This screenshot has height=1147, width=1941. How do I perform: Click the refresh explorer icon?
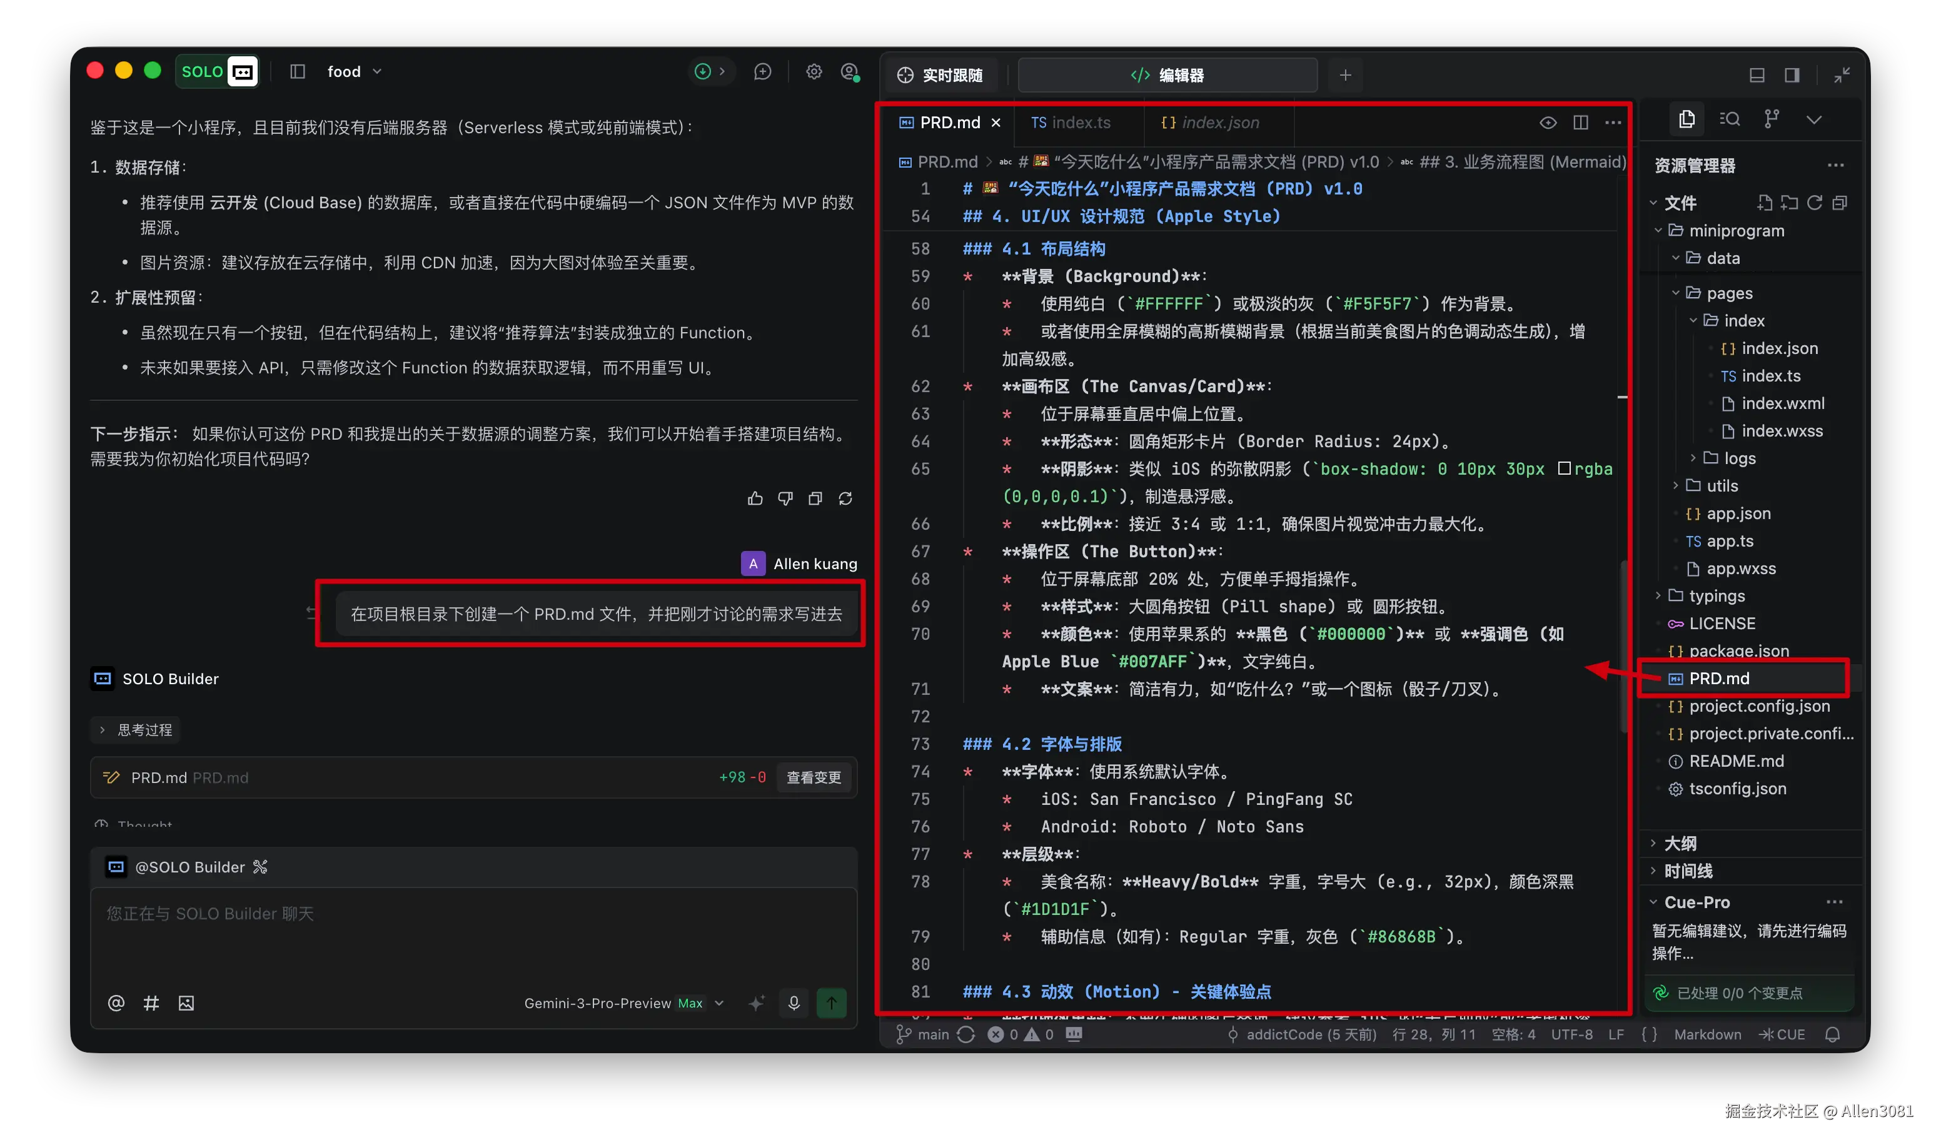[1814, 203]
